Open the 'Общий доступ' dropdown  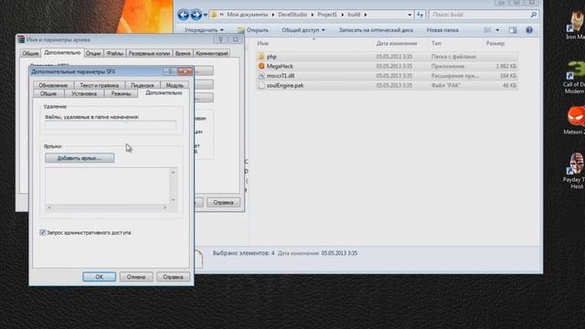click(x=303, y=30)
